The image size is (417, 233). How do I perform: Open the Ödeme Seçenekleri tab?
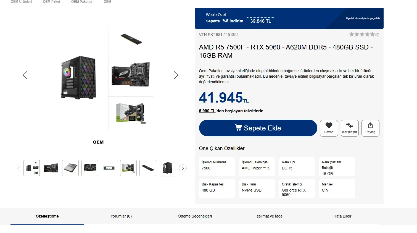[x=195, y=216]
